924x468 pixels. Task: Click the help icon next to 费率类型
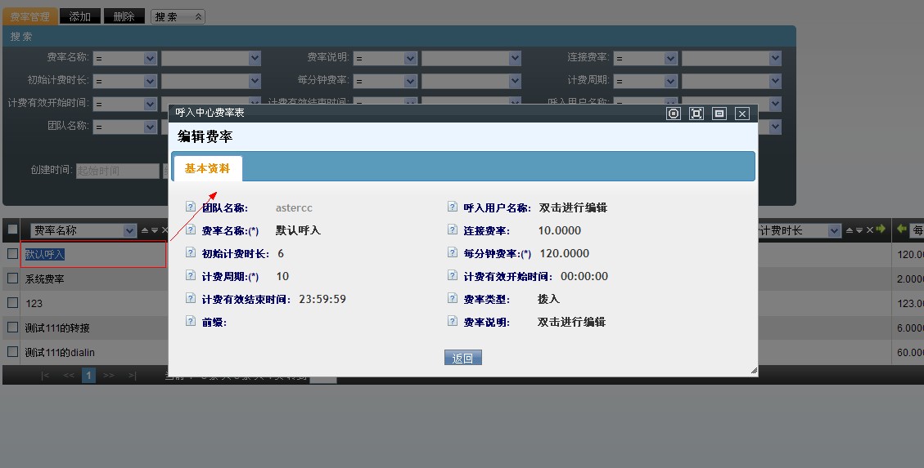click(453, 299)
